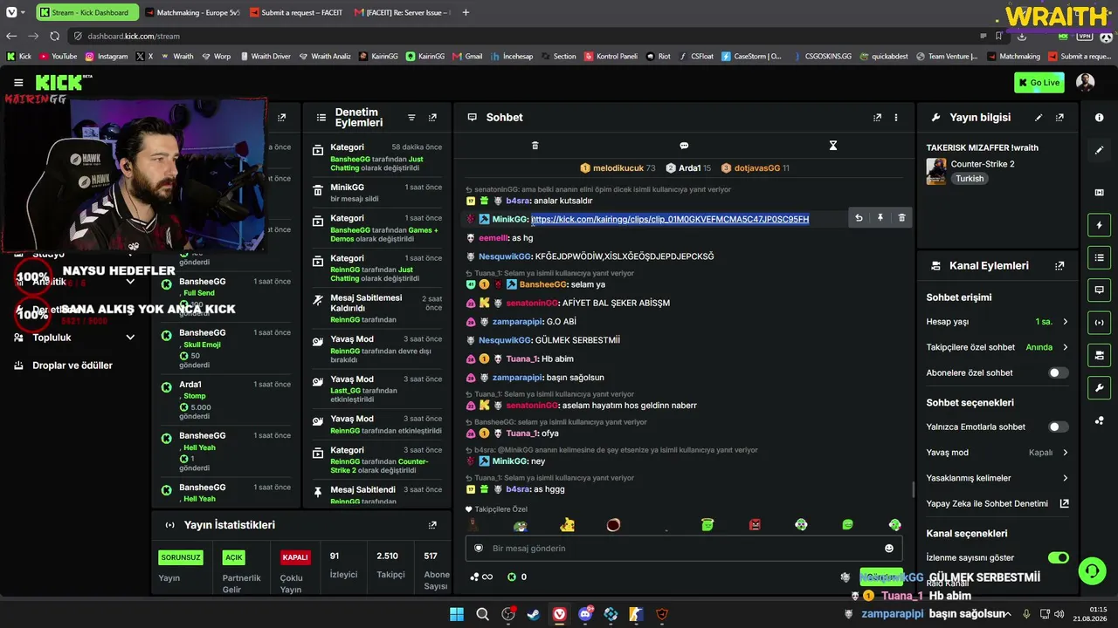Open Yapay Zeka ile Sohbet Denetimi external link
This screenshot has height=628, width=1118.
(x=1065, y=503)
